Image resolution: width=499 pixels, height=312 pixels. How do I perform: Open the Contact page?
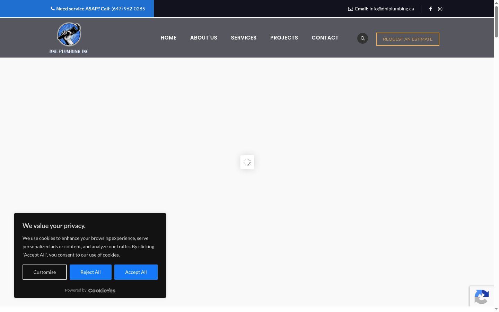coord(325,38)
